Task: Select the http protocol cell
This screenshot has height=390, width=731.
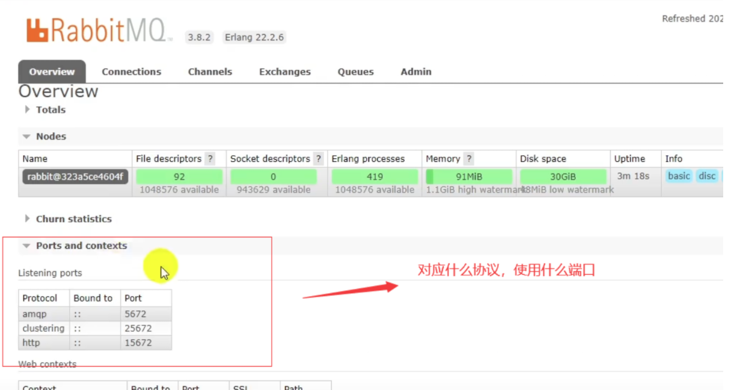Action: point(44,343)
